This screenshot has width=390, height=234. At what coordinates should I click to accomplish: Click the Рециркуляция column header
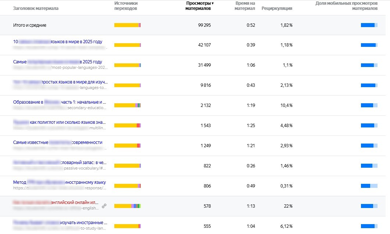pyautogui.click(x=277, y=8)
